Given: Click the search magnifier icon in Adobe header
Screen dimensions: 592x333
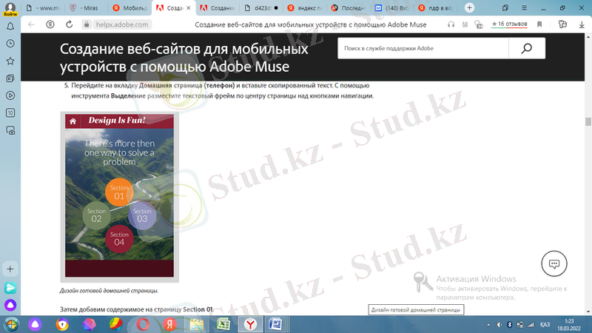Looking at the screenshot, I should pos(527,49).
